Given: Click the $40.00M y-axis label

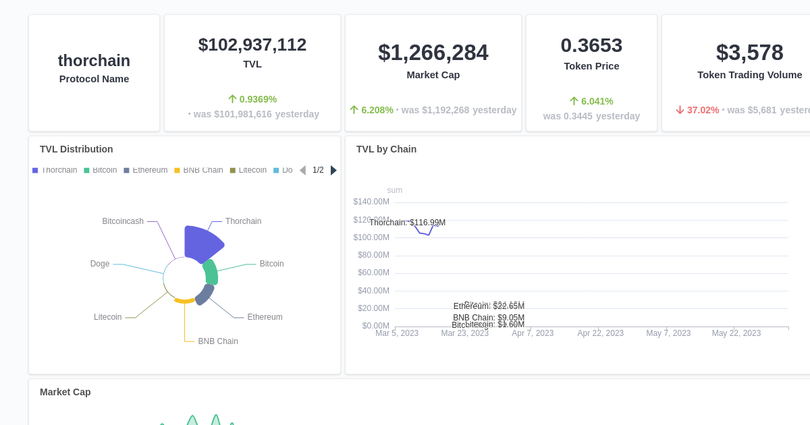Looking at the screenshot, I should click(x=373, y=291).
